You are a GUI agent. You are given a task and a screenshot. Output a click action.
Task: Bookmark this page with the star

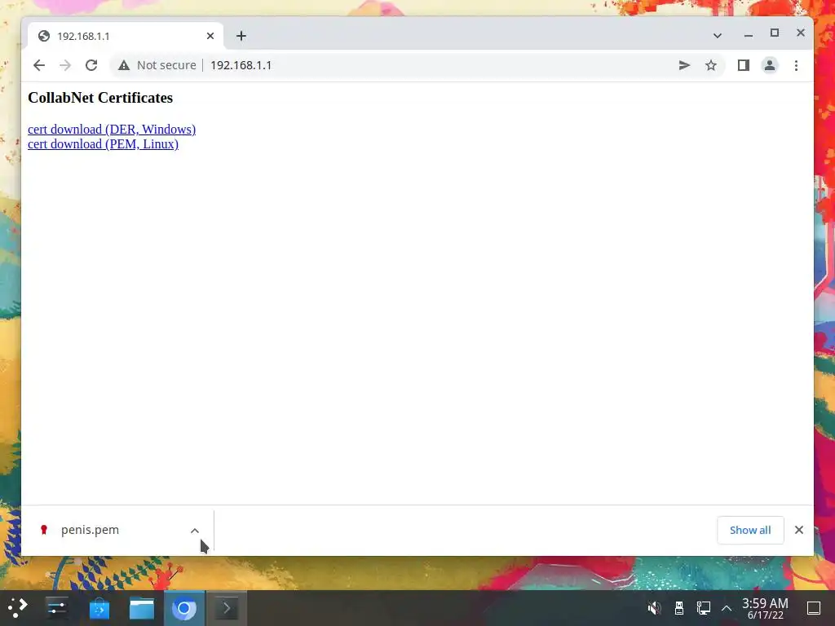711,65
